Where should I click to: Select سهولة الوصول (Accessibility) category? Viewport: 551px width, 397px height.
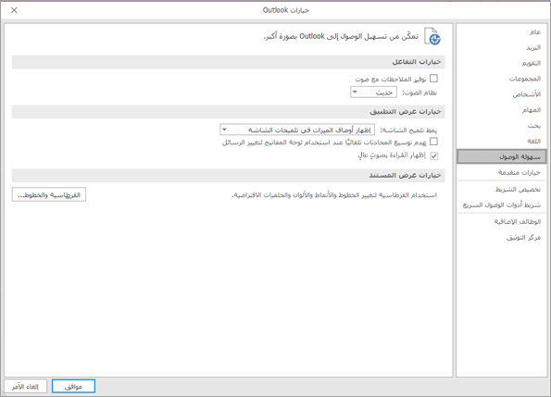[502, 156]
